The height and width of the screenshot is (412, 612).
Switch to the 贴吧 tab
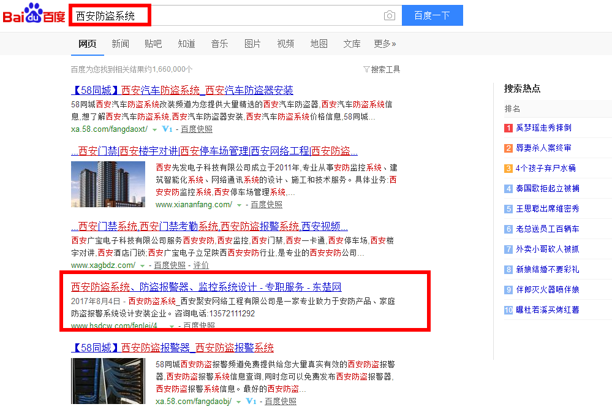(x=153, y=44)
